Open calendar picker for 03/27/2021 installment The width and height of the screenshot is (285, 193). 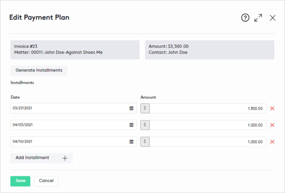(131, 108)
